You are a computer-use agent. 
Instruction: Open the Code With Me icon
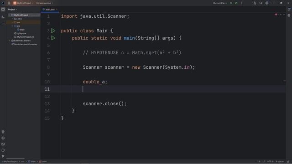coord(255,3)
